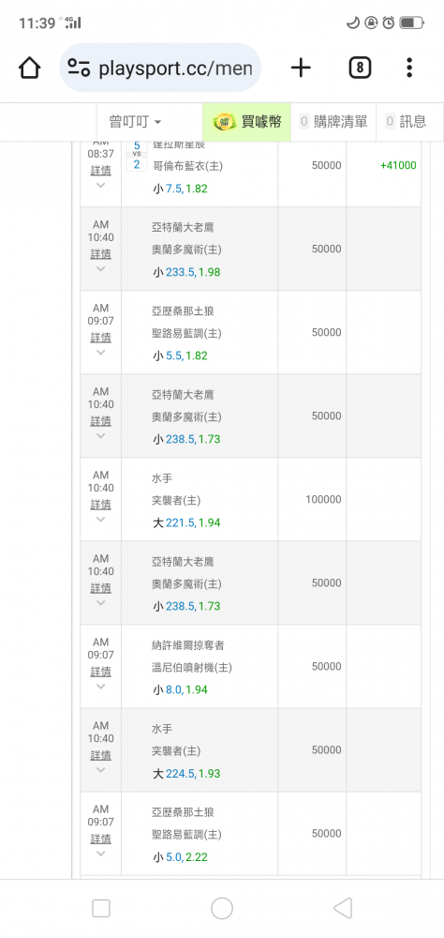Expand the 曾叮叮 user dropdown

coord(136,122)
